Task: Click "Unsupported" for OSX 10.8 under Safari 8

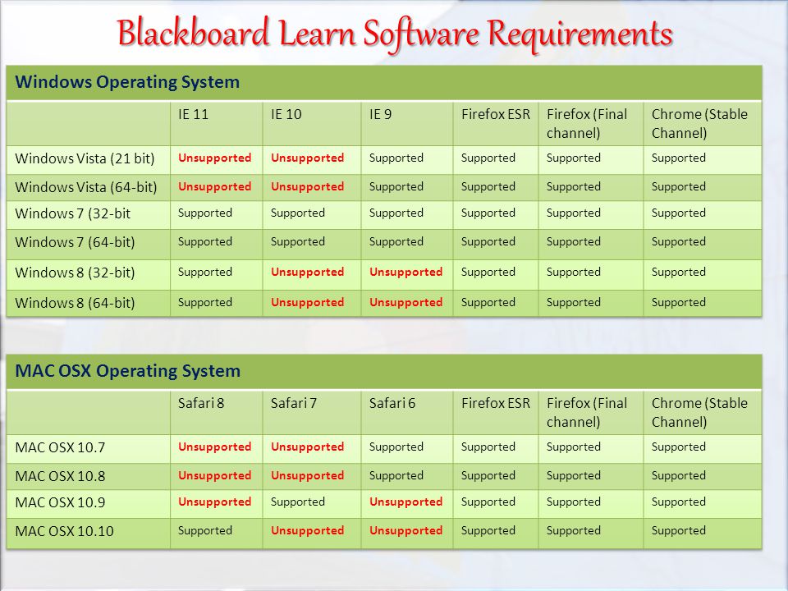Action: (214, 476)
